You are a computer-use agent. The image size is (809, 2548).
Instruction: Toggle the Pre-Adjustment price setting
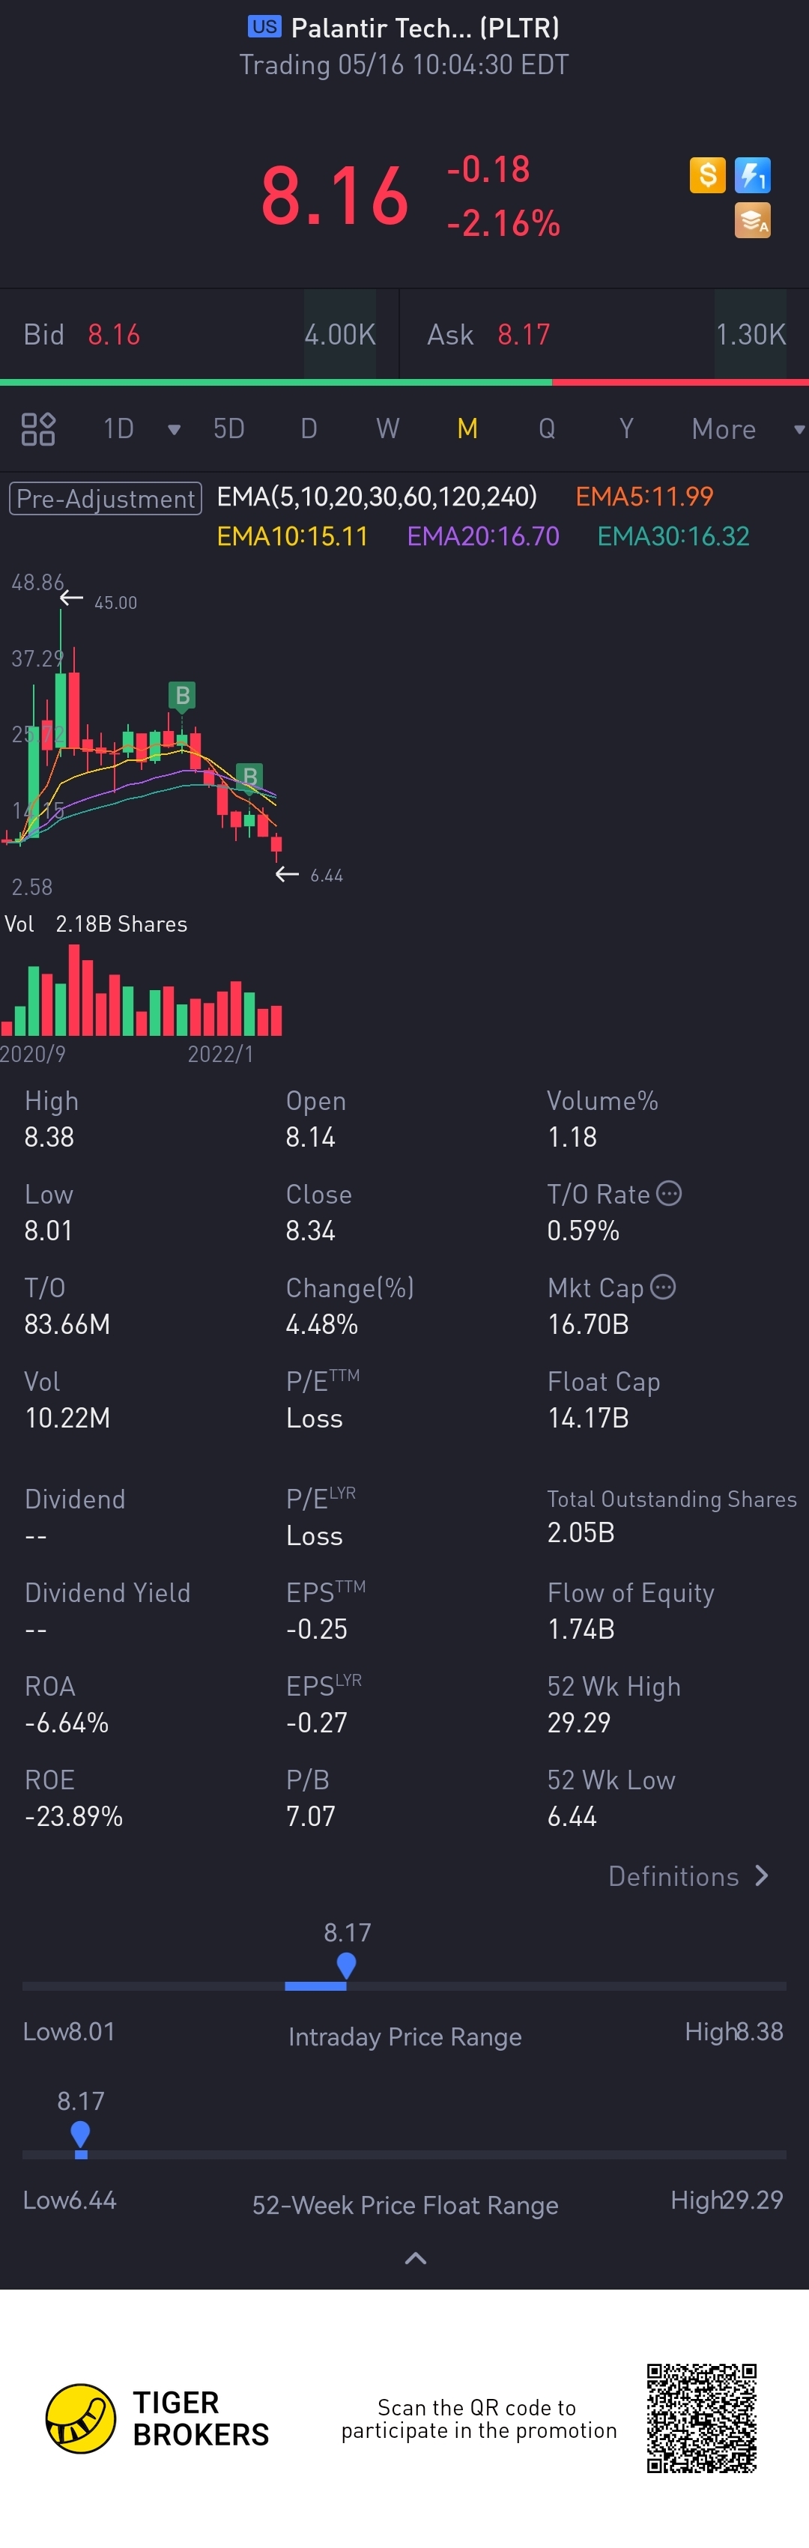(106, 499)
